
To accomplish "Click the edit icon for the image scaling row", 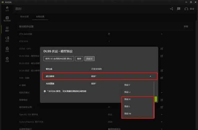I will 161,100.
